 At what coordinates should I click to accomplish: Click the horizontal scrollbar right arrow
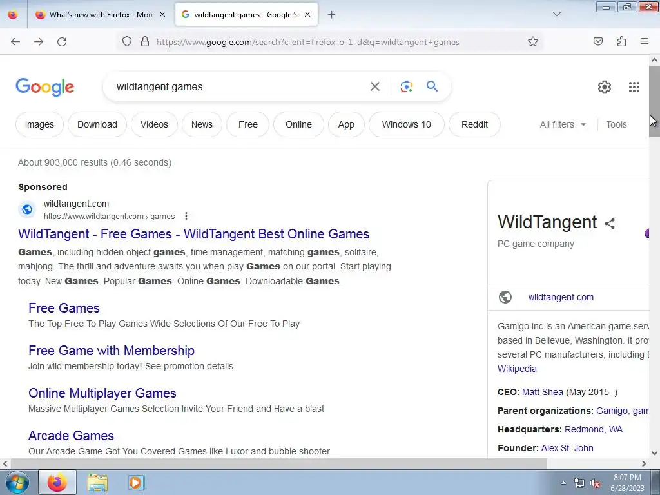tap(644, 463)
